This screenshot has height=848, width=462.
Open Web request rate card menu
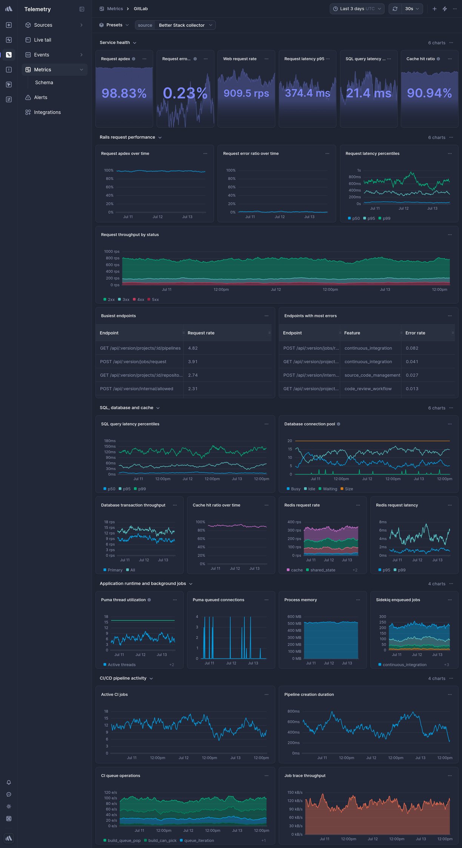266,59
